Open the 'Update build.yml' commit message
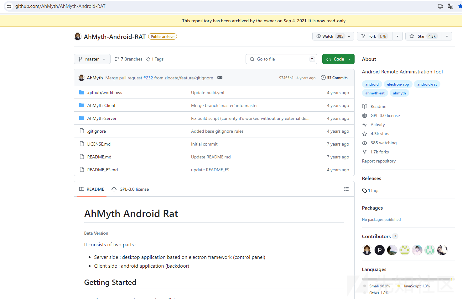Screen dimensions: 462x299 pyautogui.click(x=208, y=93)
